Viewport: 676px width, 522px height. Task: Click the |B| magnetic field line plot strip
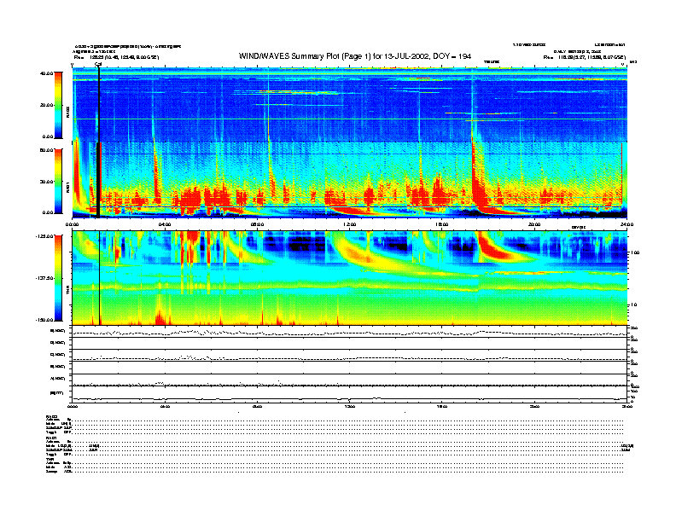tap(350, 394)
